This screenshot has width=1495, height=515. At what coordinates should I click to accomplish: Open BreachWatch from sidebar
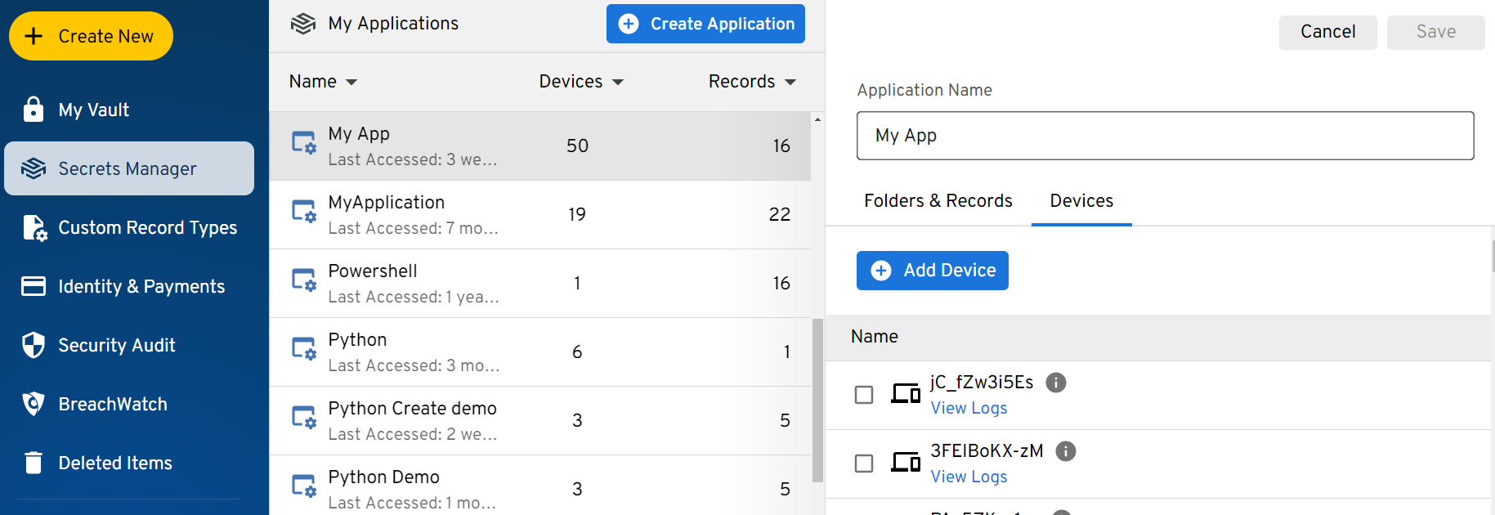tap(112, 404)
